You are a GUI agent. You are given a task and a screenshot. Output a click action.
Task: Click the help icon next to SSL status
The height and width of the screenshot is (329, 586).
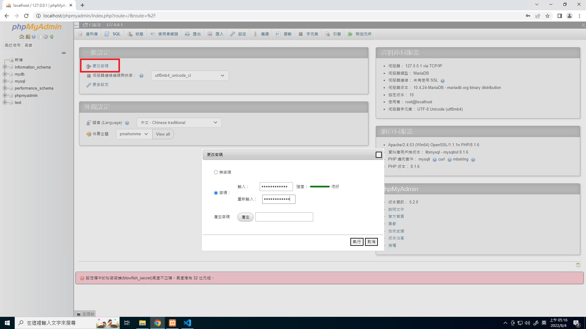click(443, 81)
